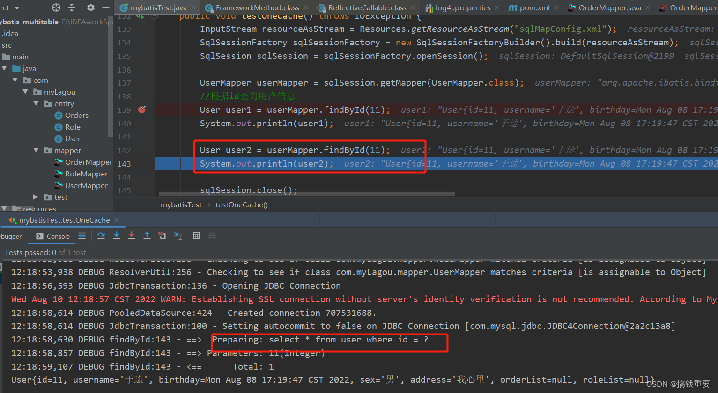Click Trace Current Stream Chain icon
Viewport: 718px width, 393px height.
(x=212, y=235)
